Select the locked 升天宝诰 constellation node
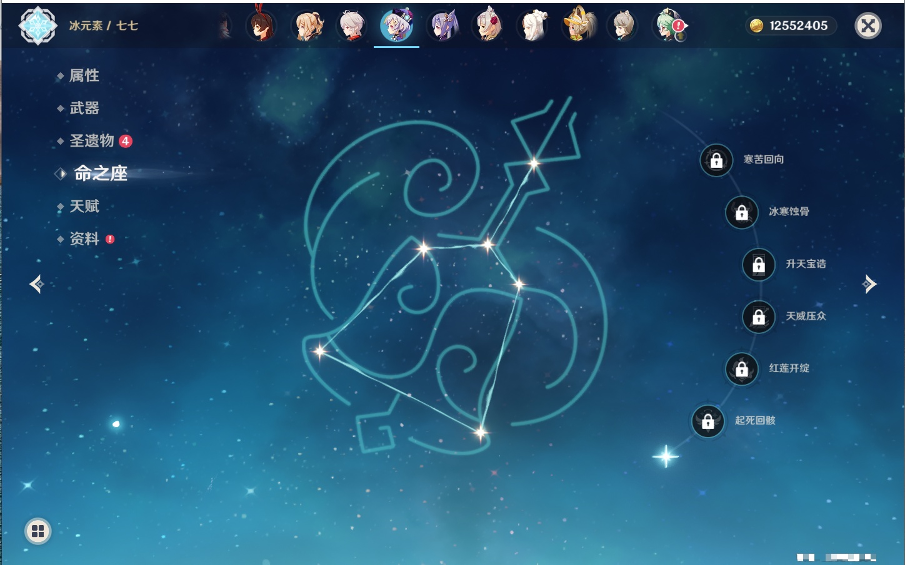 point(759,265)
